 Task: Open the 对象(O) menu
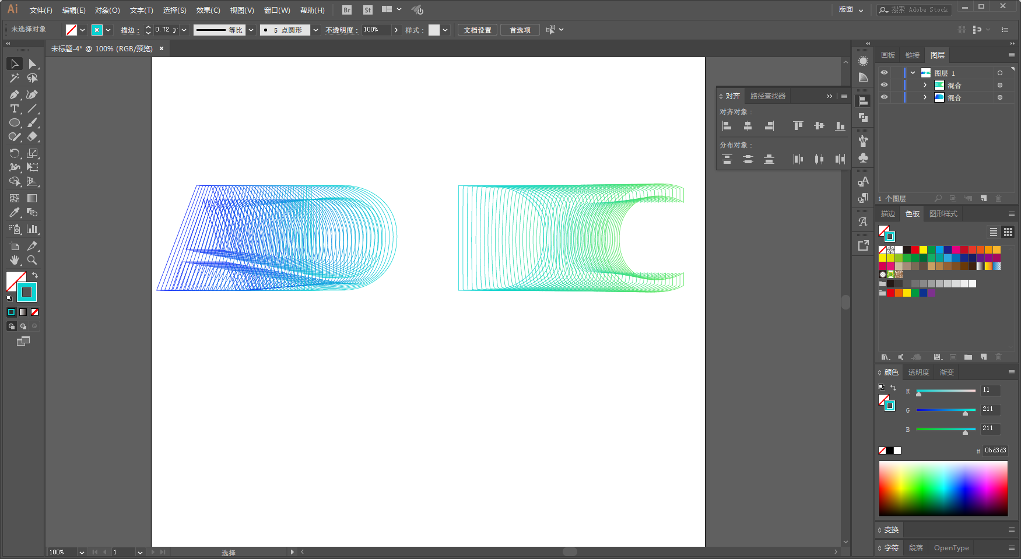click(x=107, y=10)
